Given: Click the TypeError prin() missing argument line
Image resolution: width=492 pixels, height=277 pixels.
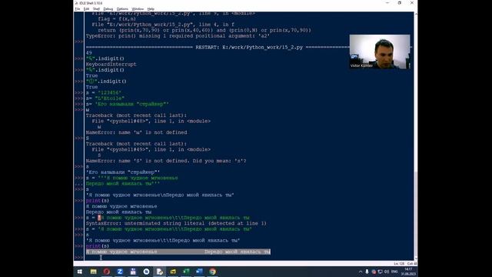Looking at the screenshot, I should (178, 36).
